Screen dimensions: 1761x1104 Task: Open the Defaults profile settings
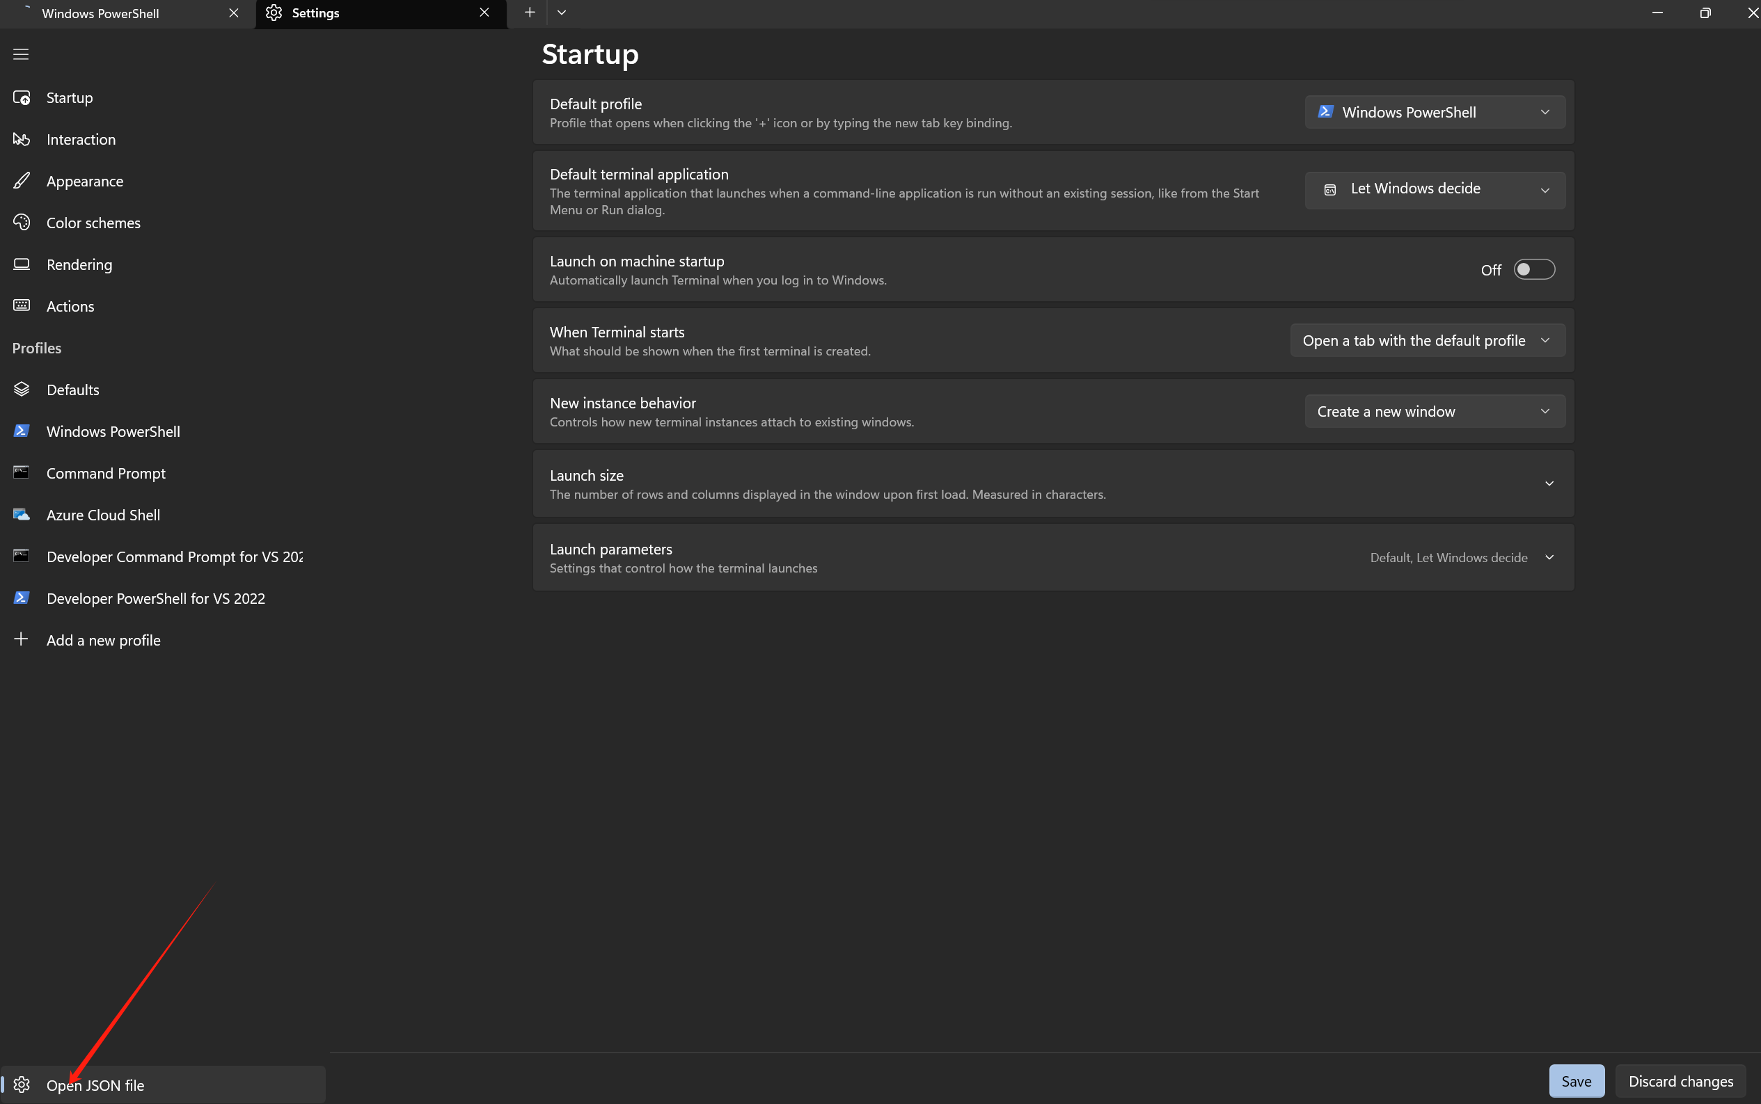coord(163,389)
